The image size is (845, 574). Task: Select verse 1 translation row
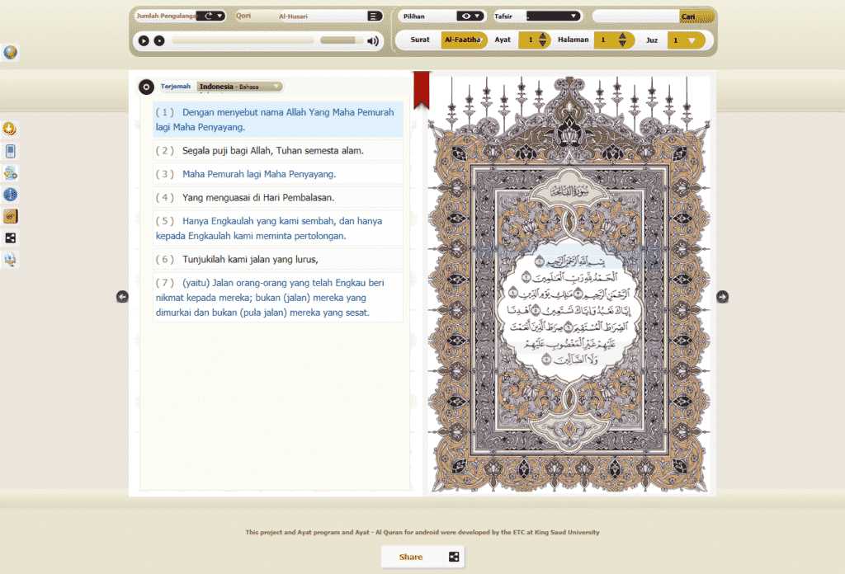click(x=278, y=120)
